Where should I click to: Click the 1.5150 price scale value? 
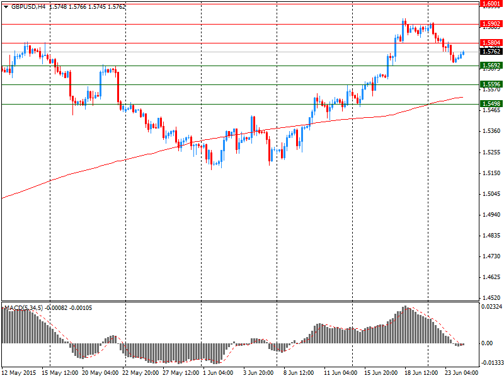[x=491, y=173]
